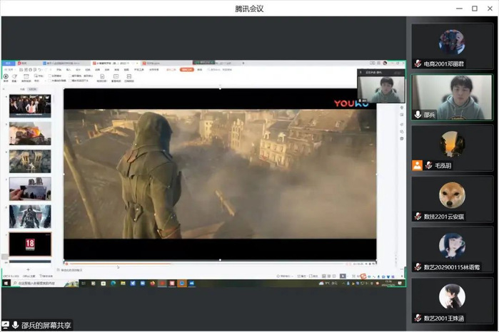Click the microphone icon next to 邵兵
499x332 pixels.
[x=418, y=114]
